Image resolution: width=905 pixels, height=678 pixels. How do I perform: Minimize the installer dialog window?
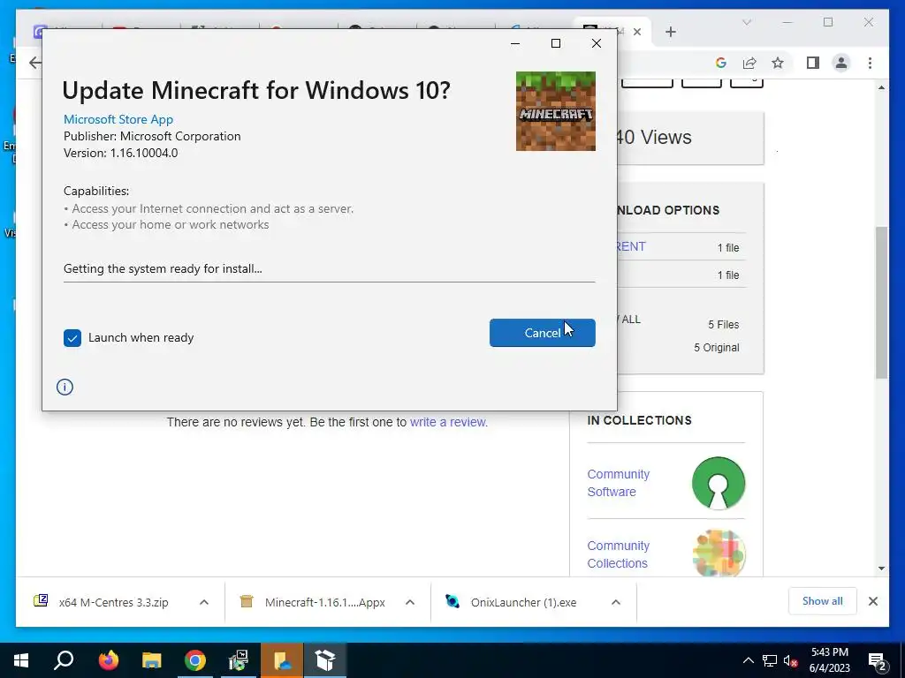[515, 43]
